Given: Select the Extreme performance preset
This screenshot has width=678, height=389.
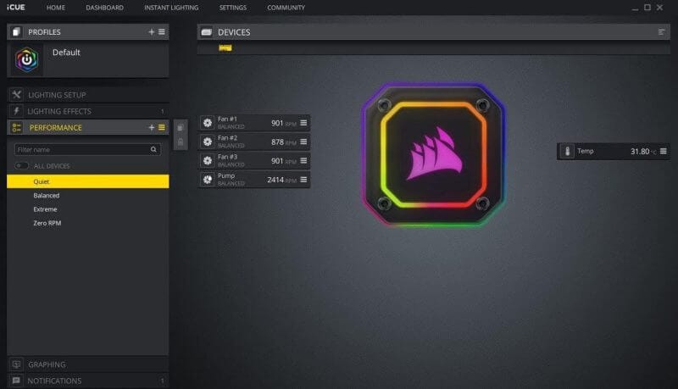Looking at the screenshot, I should pyautogui.click(x=46, y=209).
